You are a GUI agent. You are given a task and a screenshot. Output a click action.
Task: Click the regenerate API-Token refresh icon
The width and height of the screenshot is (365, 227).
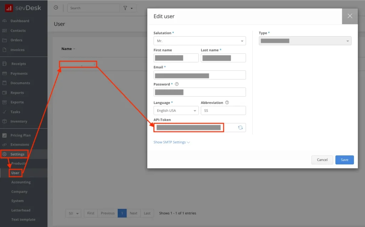[x=240, y=128]
